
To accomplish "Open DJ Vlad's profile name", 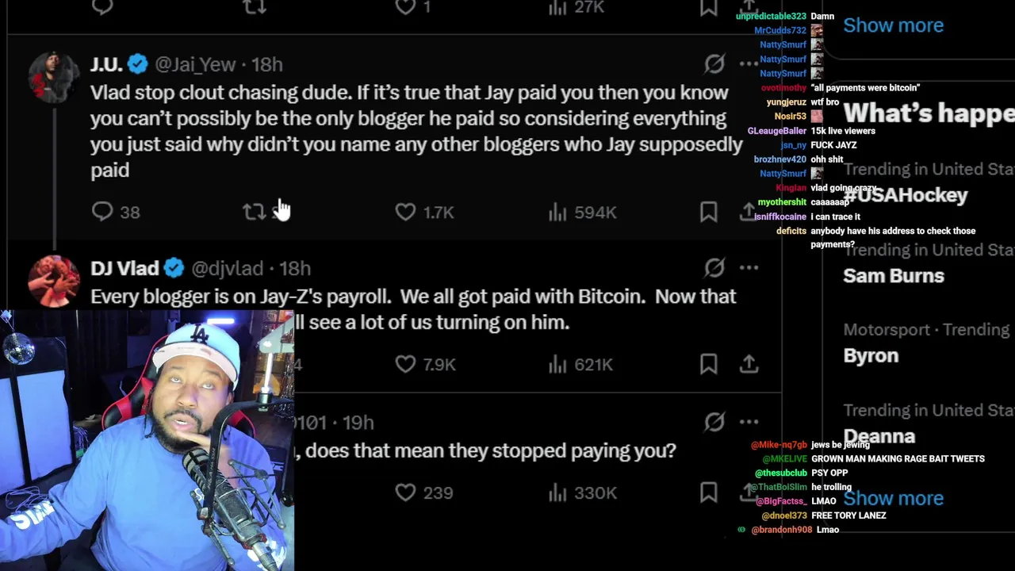I will click(x=124, y=268).
